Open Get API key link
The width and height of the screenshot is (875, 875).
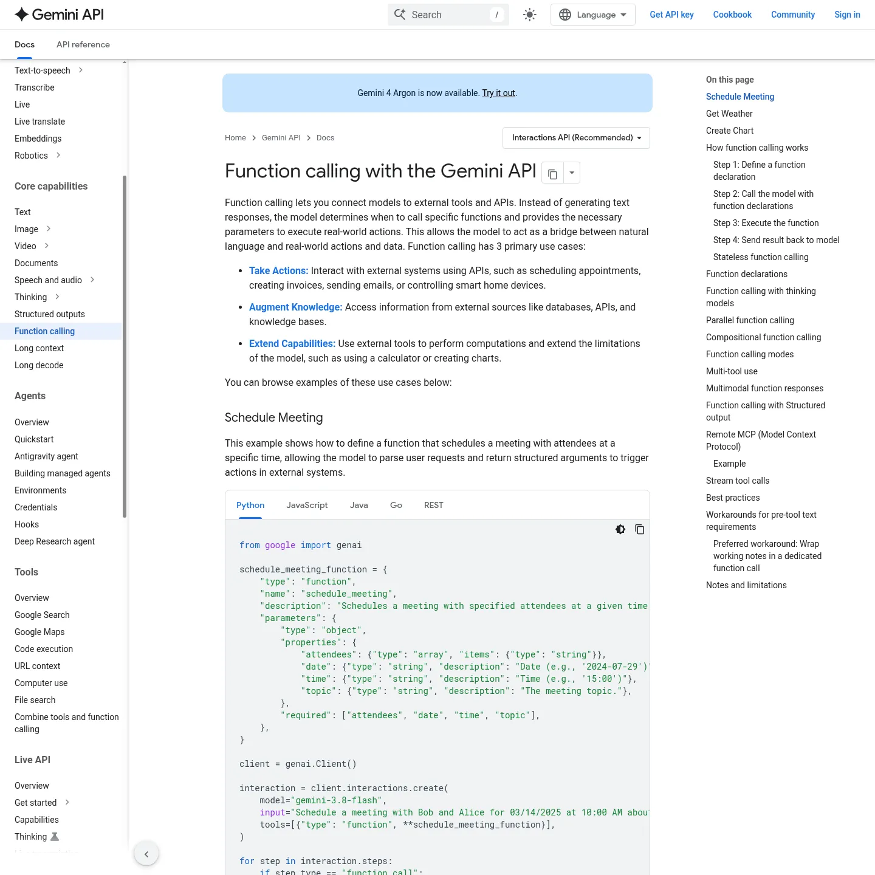[x=671, y=15]
